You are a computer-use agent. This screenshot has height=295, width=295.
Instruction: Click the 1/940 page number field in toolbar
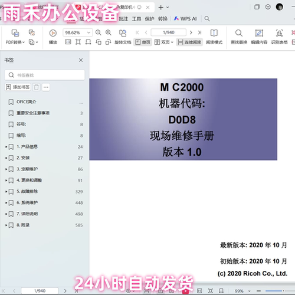(x=169, y=32)
